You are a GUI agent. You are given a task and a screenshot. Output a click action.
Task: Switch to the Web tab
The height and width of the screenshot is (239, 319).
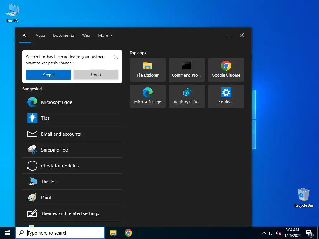(86, 35)
